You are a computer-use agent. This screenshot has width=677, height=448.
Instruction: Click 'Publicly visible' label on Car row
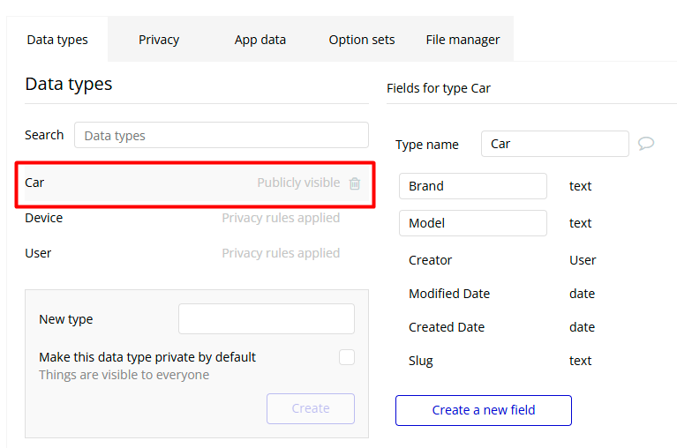pyautogui.click(x=298, y=183)
